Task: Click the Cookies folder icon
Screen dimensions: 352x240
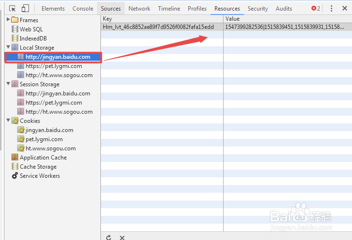Action: click(15, 120)
